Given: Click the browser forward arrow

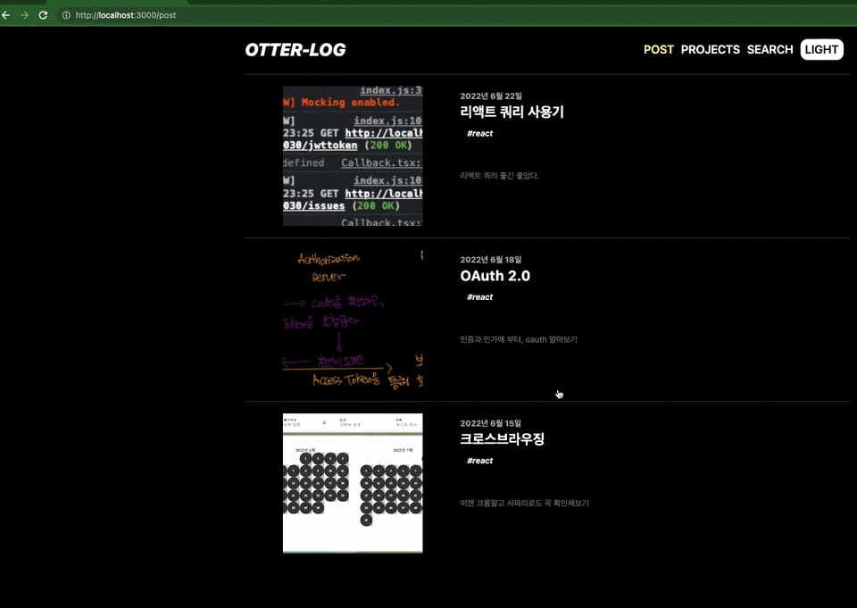Looking at the screenshot, I should click(x=24, y=15).
